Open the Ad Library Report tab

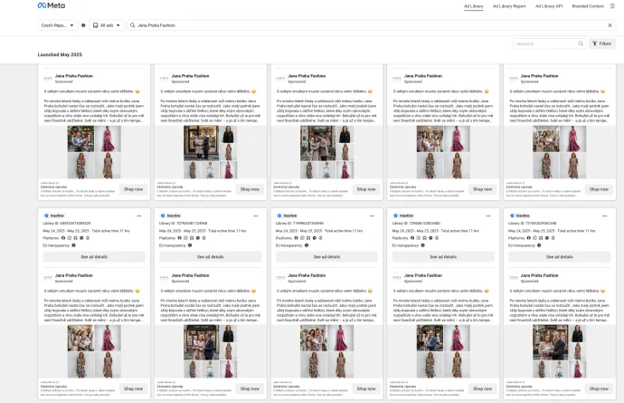[x=509, y=6]
